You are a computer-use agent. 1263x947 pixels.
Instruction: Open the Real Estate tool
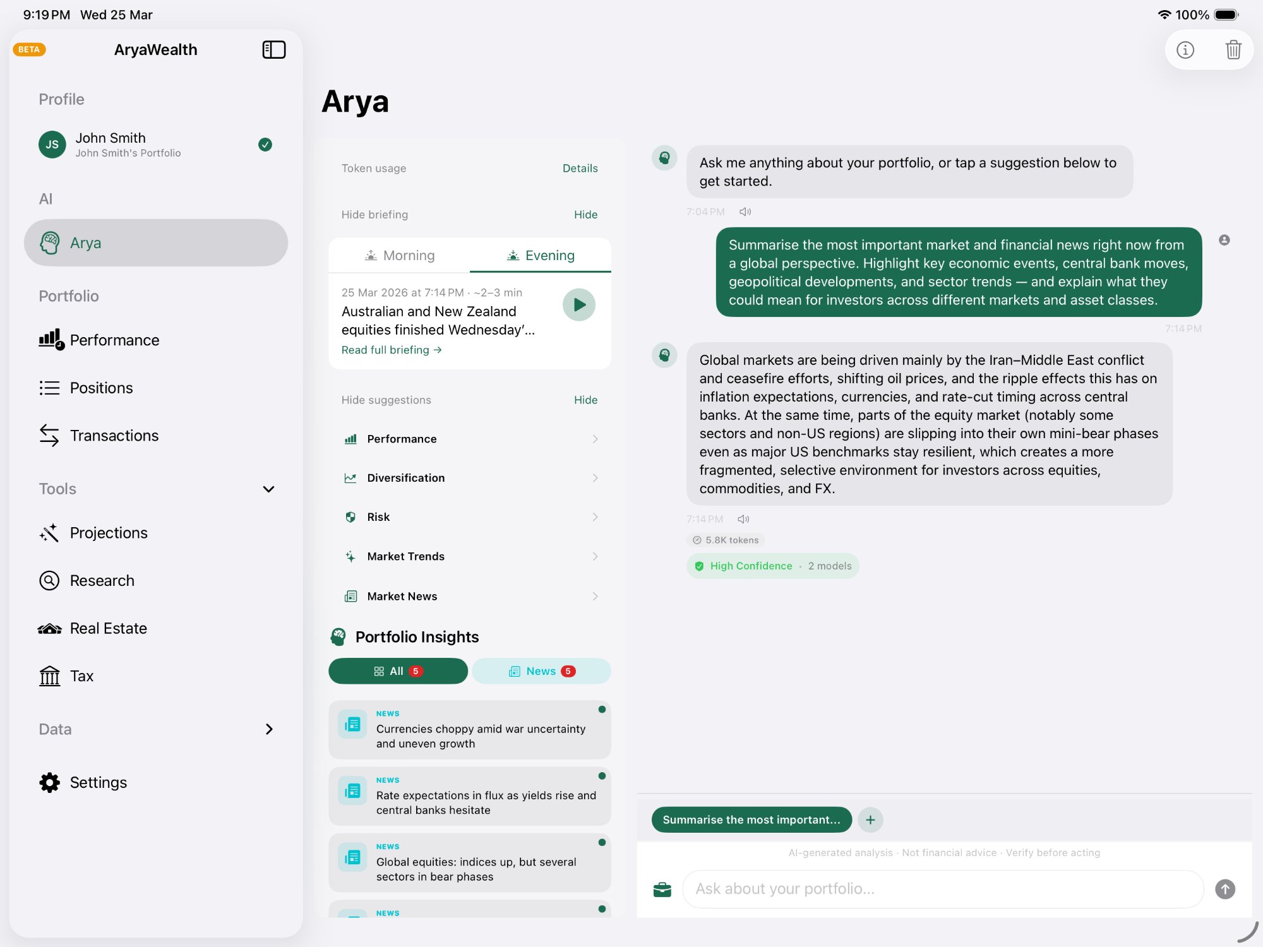click(108, 628)
